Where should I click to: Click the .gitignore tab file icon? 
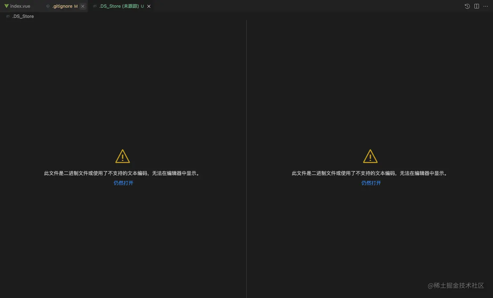[48, 6]
